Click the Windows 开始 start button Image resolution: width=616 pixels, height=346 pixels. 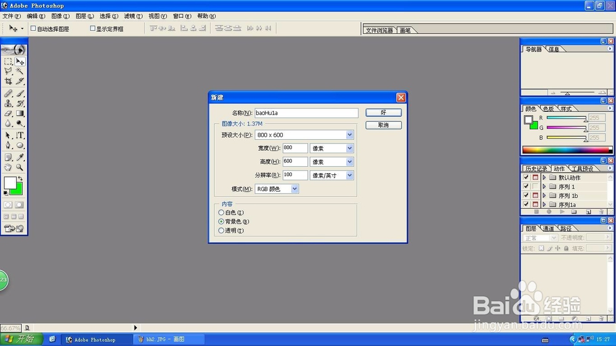point(21,339)
